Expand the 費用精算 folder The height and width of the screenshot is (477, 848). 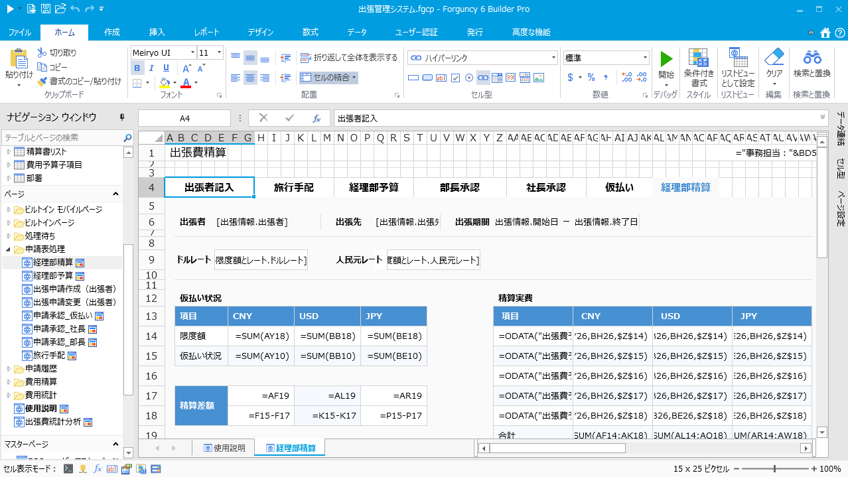click(9, 382)
